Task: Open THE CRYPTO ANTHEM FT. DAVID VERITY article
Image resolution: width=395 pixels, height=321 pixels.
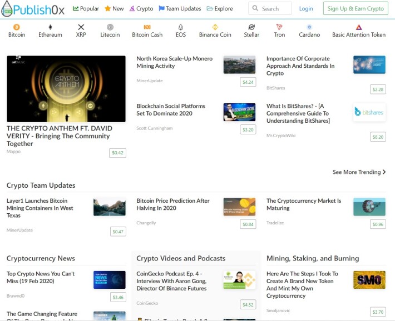Action: [x=60, y=136]
